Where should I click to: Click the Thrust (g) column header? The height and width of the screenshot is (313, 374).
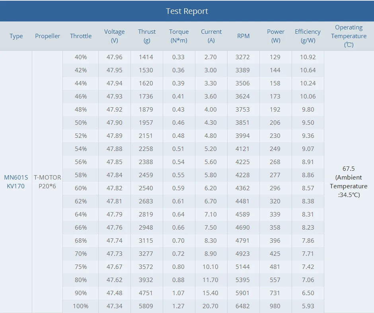(147, 36)
